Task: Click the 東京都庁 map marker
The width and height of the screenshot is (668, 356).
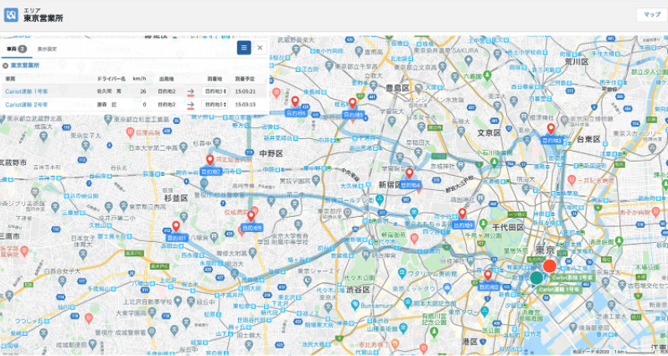Action: 349,212
